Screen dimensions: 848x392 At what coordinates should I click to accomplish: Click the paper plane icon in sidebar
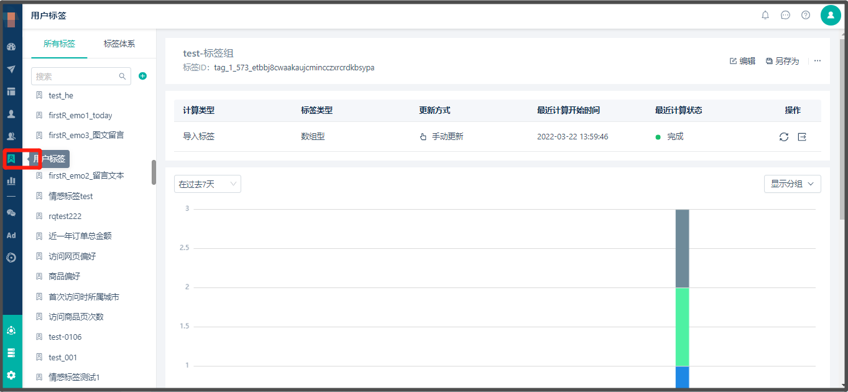coord(11,69)
